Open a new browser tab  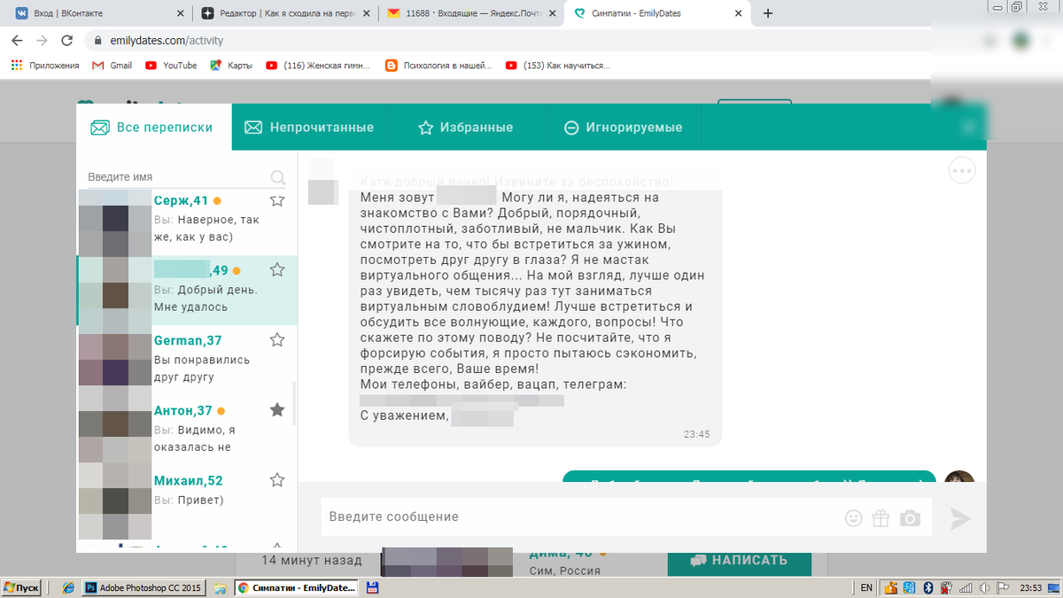[x=768, y=13]
